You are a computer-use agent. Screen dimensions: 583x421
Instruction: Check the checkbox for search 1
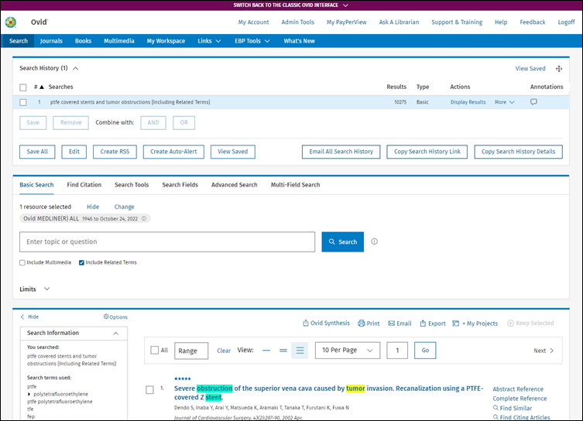click(23, 102)
